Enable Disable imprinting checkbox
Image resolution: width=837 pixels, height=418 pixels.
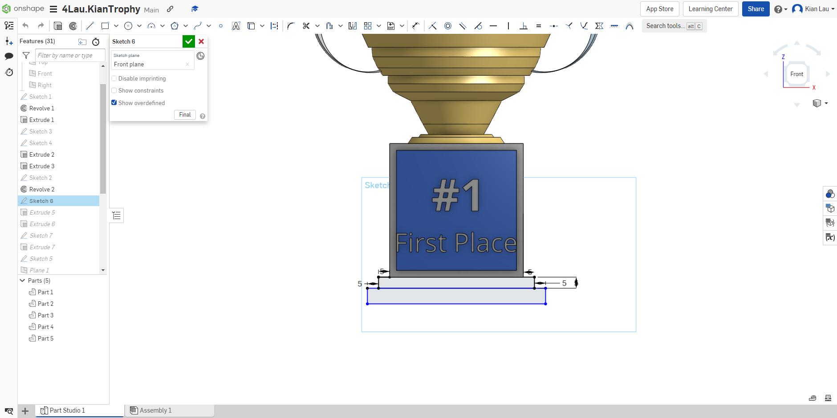tap(114, 78)
